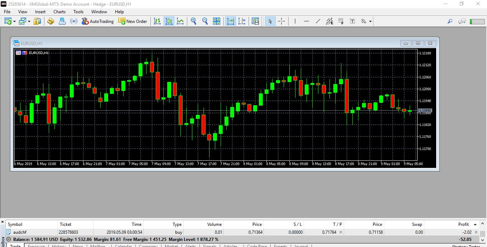Open the profiles dropdown arrow
This screenshot has width=487, height=247.
click(x=29, y=21)
